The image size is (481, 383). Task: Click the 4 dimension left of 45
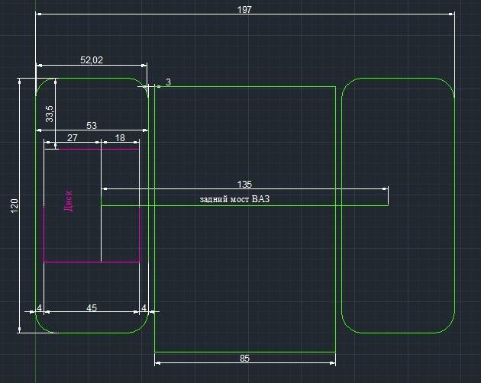pyautogui.click(x=39, y=308)
